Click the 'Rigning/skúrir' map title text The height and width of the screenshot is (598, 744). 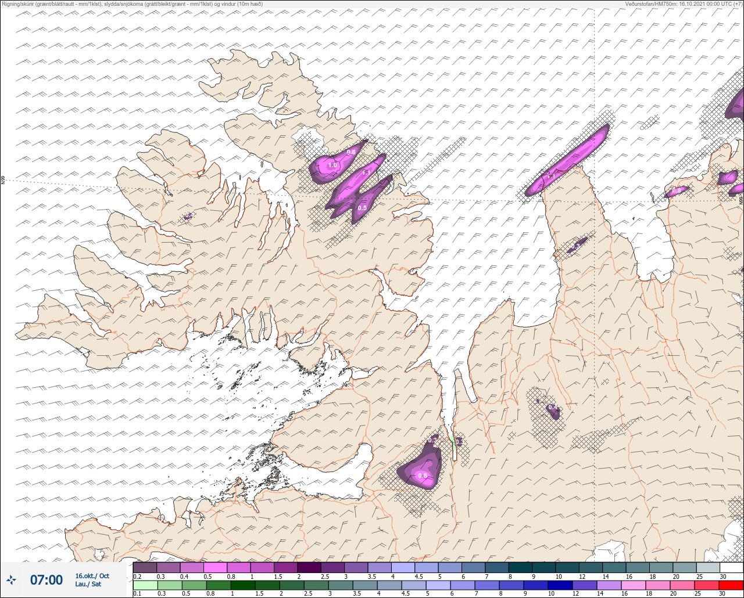pos(19,3)
